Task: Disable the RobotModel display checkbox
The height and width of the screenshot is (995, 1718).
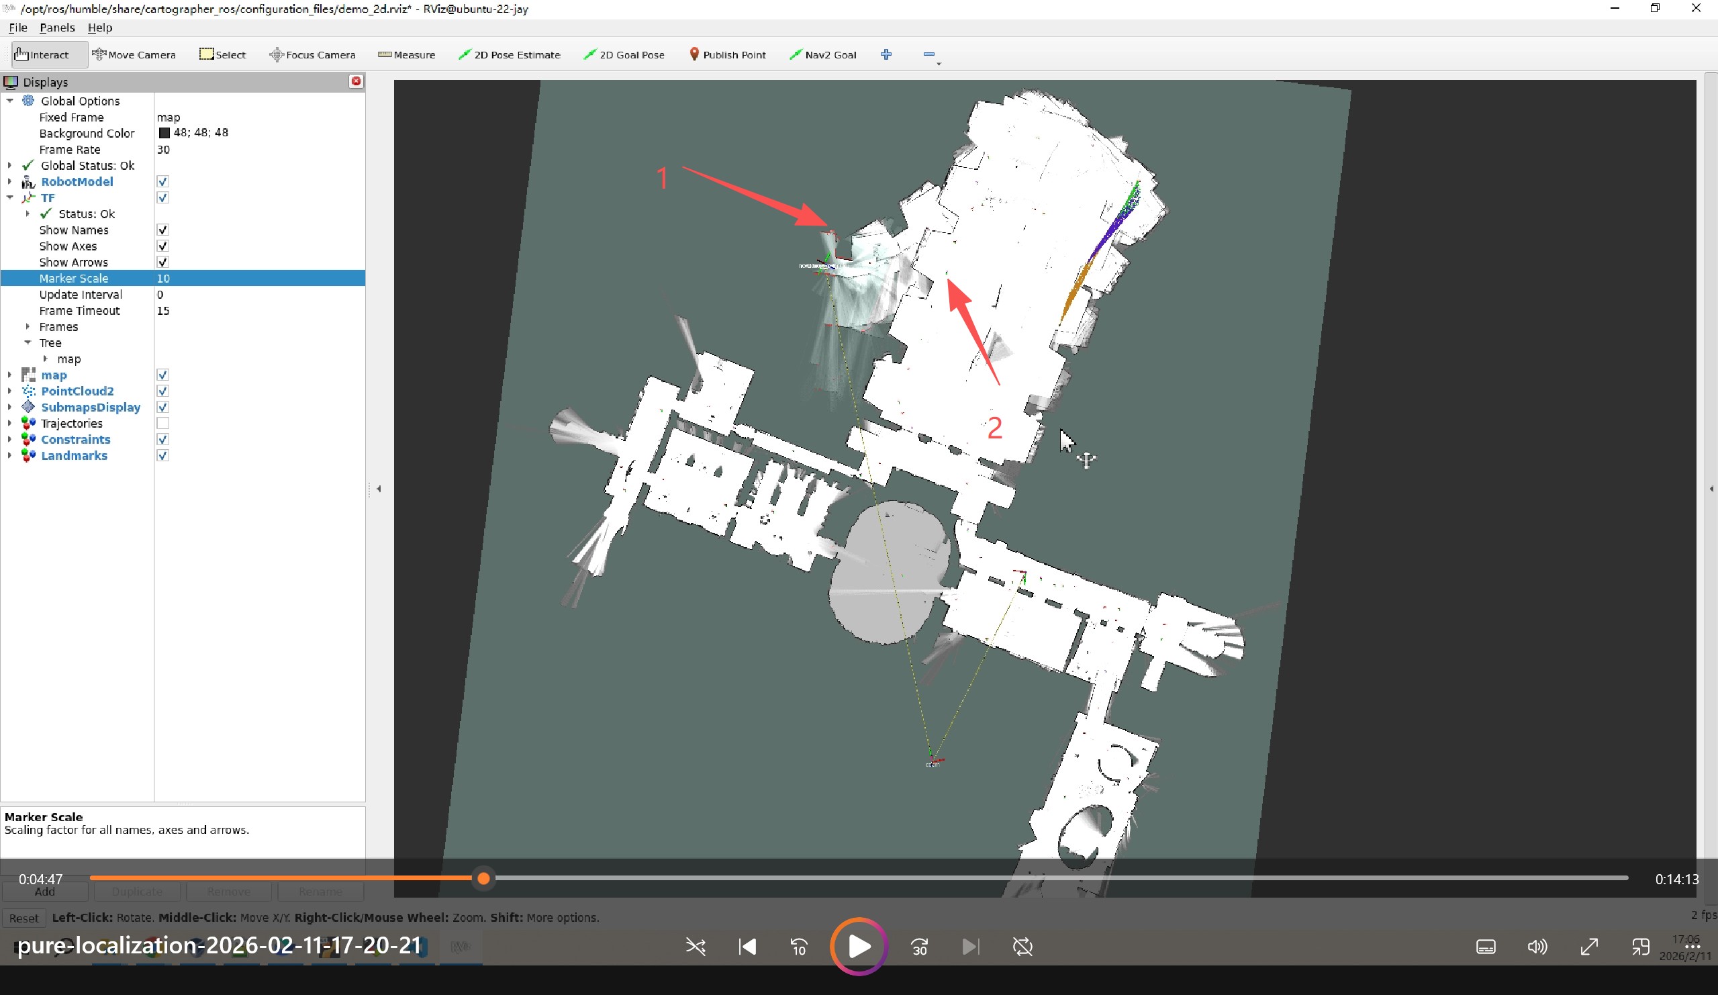Action: (x=162, y=181)
